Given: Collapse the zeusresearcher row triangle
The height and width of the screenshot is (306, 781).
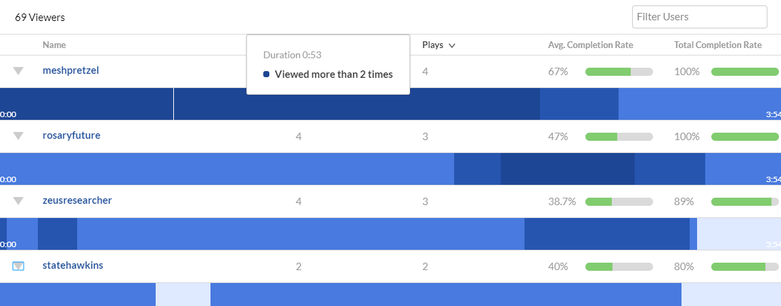Looking at the screenshot, I should coord(18,201).
